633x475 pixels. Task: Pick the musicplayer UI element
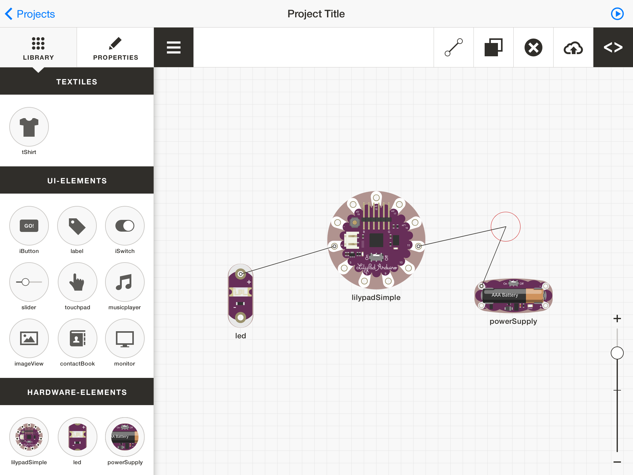pyautogui.click(x=125, y=282)
